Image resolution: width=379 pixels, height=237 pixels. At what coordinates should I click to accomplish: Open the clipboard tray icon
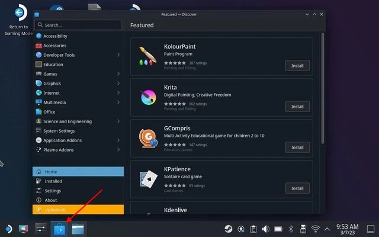pos(253,229)
